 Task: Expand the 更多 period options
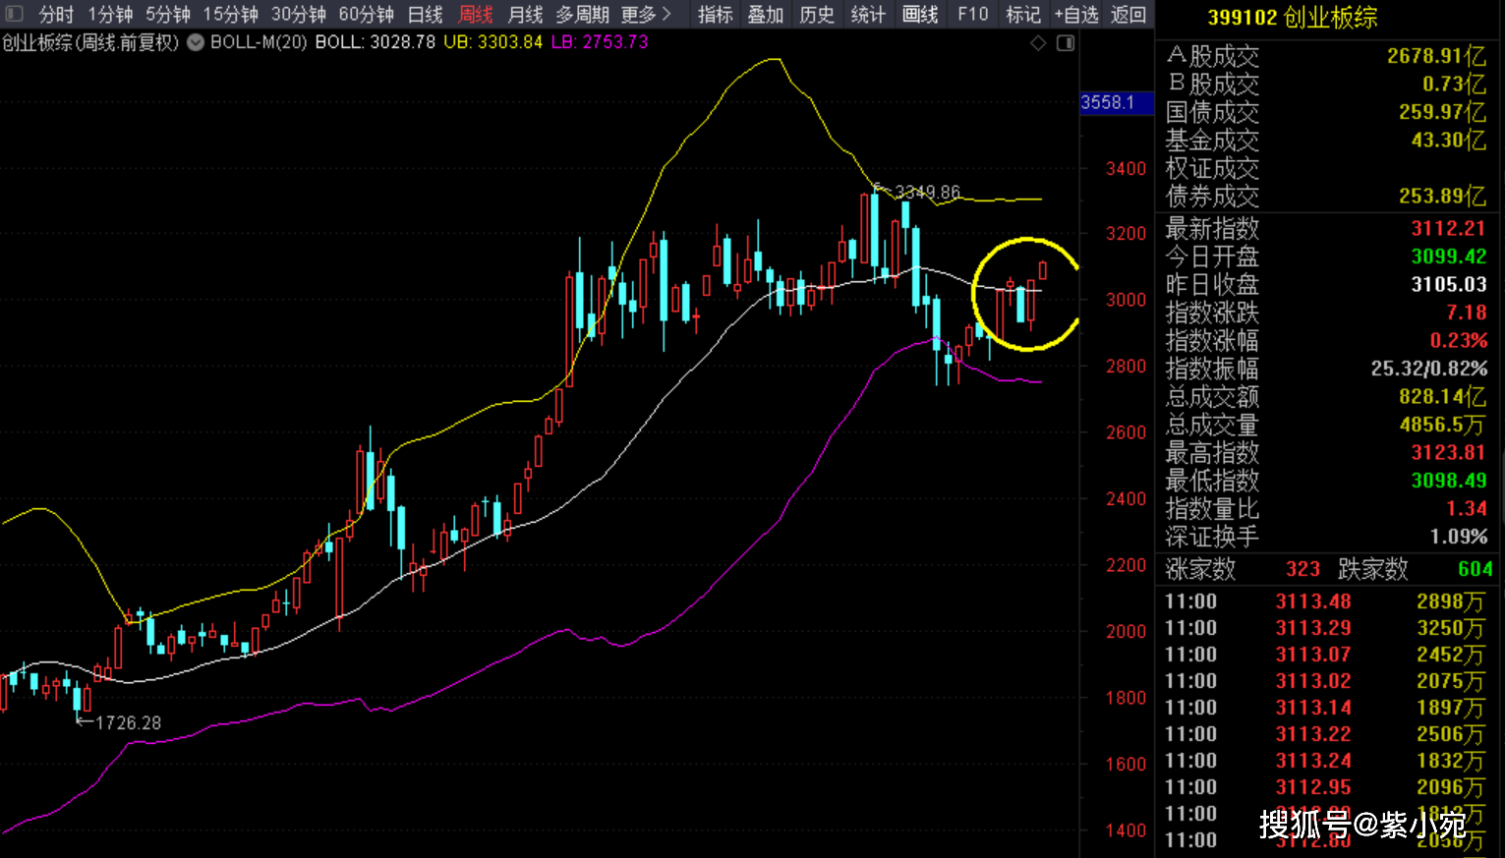[x=646, y=15]
